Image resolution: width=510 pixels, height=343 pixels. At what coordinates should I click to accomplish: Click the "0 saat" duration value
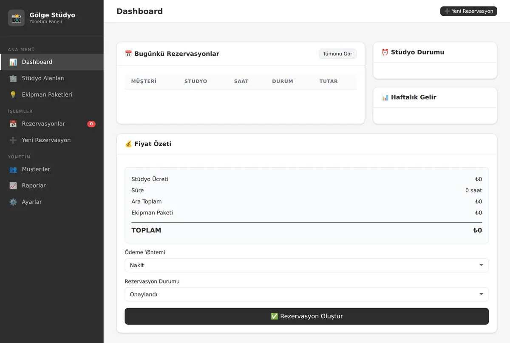(473, 190)
